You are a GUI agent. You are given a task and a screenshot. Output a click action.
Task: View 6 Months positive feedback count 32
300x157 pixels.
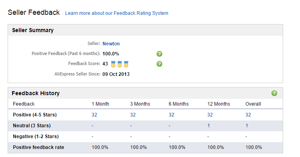(x=171, y=115)
